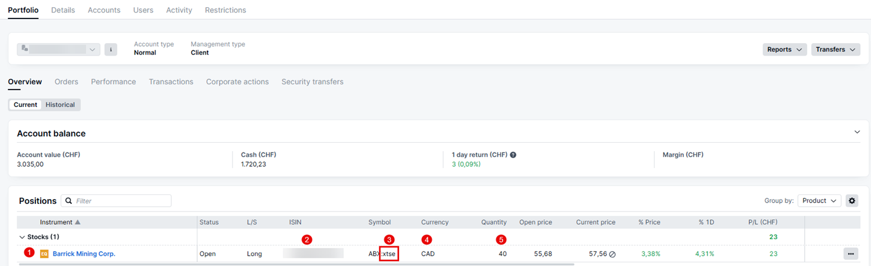Viewport: 871px width, 266px height.
Task: Click the 1 day return help icon
Action: tap(513, 155)
